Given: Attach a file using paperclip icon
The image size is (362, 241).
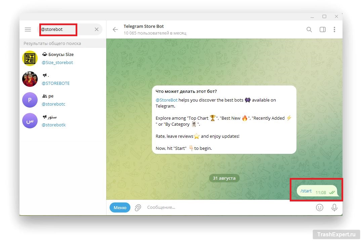Looking at the screenshot, I should pos(138,208).
